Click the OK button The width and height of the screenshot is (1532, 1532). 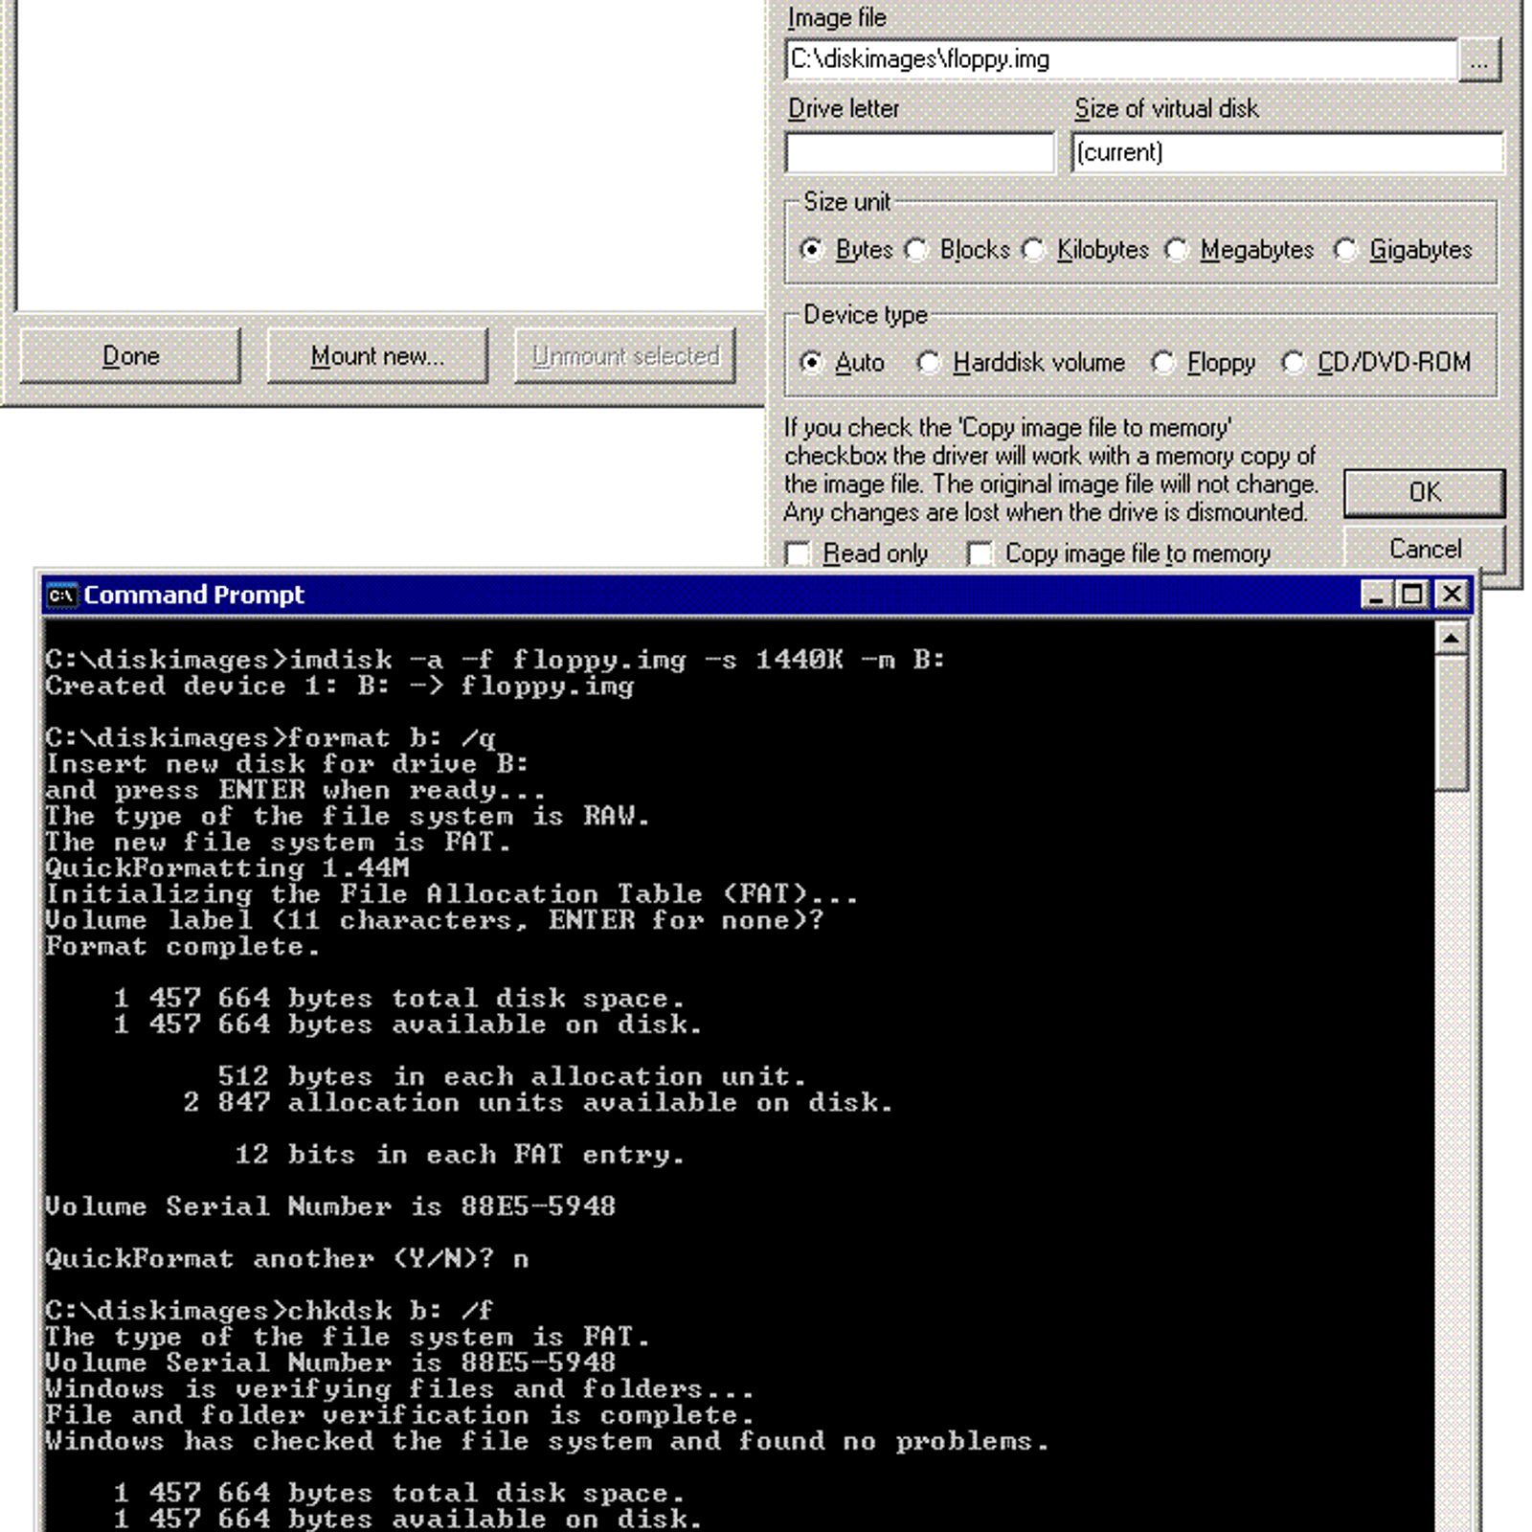(x=1424, y=492)
